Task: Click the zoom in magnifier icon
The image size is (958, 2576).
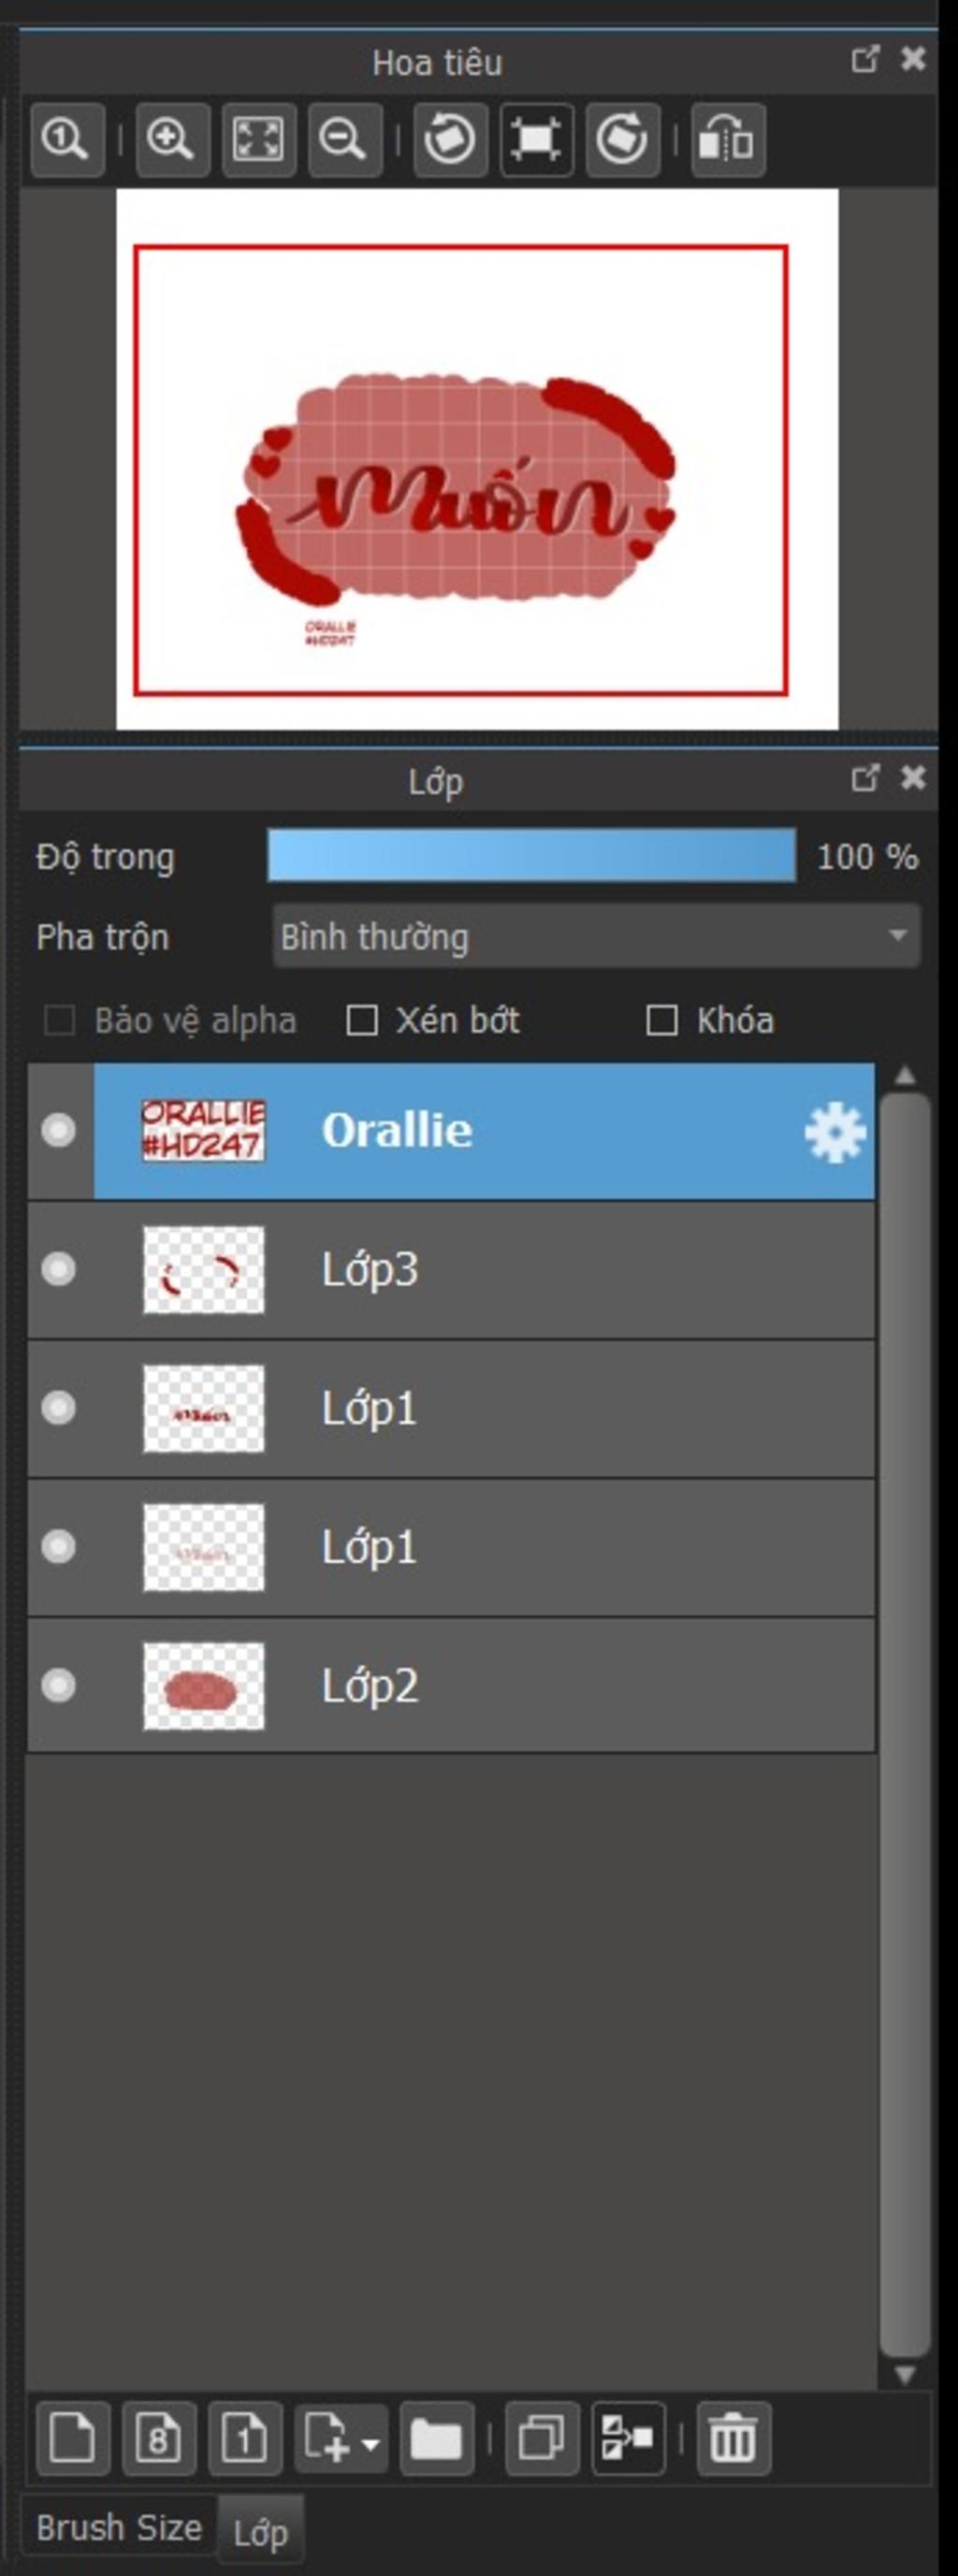Action: point(171,139)
